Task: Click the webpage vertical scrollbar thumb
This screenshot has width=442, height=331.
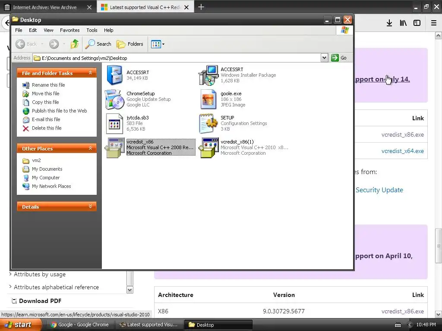Action: 439,246
